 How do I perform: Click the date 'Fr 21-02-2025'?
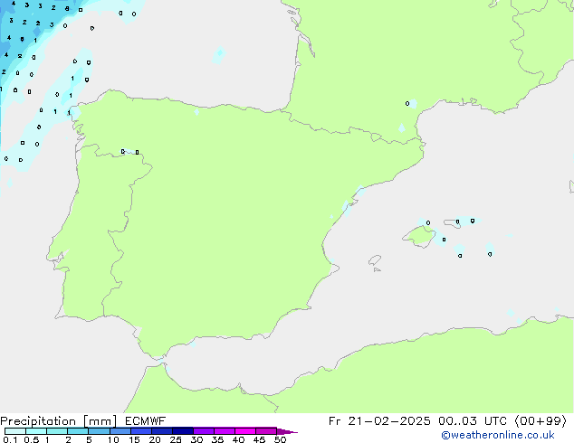coord(379,421)
